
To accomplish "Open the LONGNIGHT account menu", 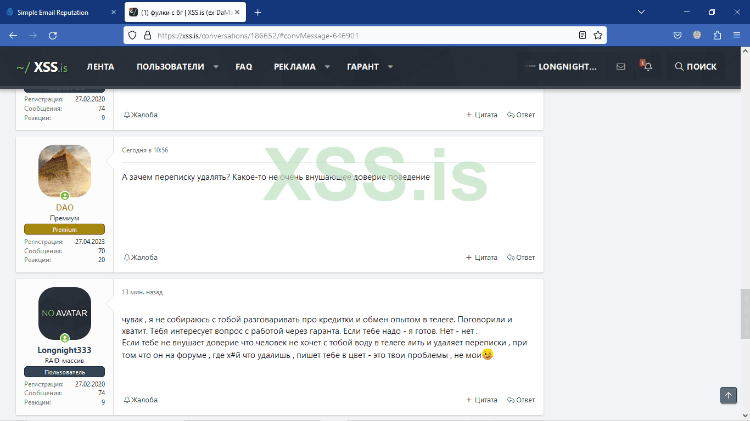I will [561, 67].
